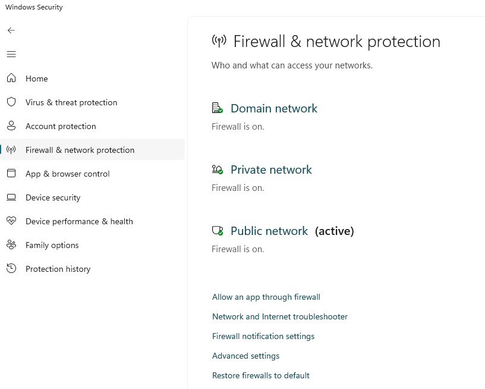Click the back arrow icon
The width and height of the screenshot is (485, 389).
point(11,30)
